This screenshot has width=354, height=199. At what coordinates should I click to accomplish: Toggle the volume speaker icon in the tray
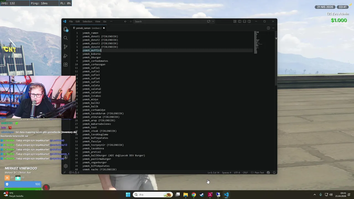point(331,195)
